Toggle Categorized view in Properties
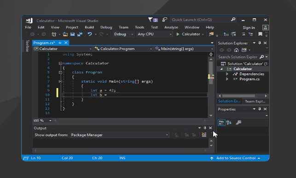Image resolution: width=296 pixels, height=178 pixels. tap(221, 122)
